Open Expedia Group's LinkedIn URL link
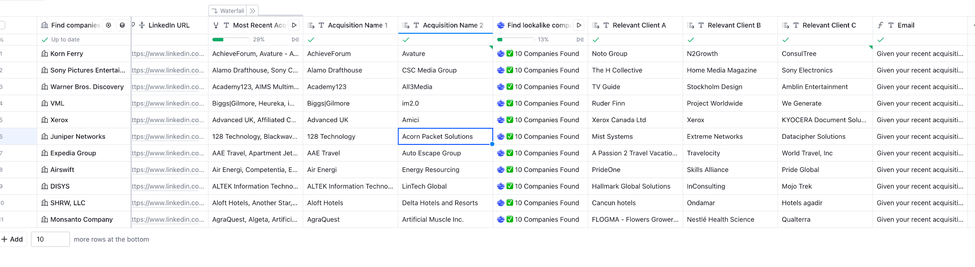This screenshot has width=975, height=267. point(168,153)
